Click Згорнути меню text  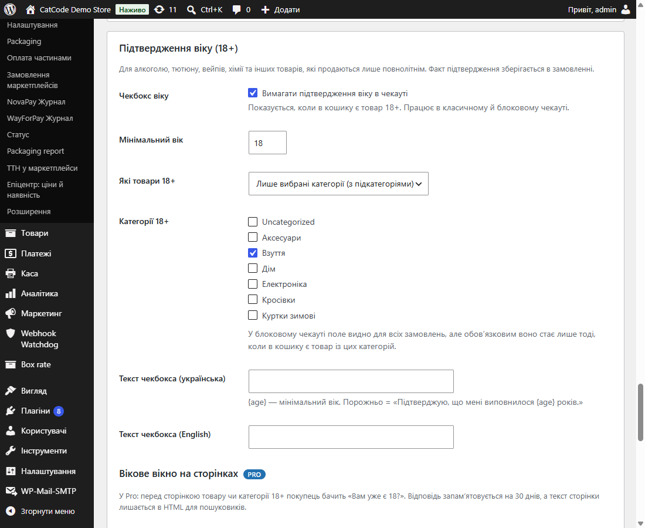tap(47, 512)
